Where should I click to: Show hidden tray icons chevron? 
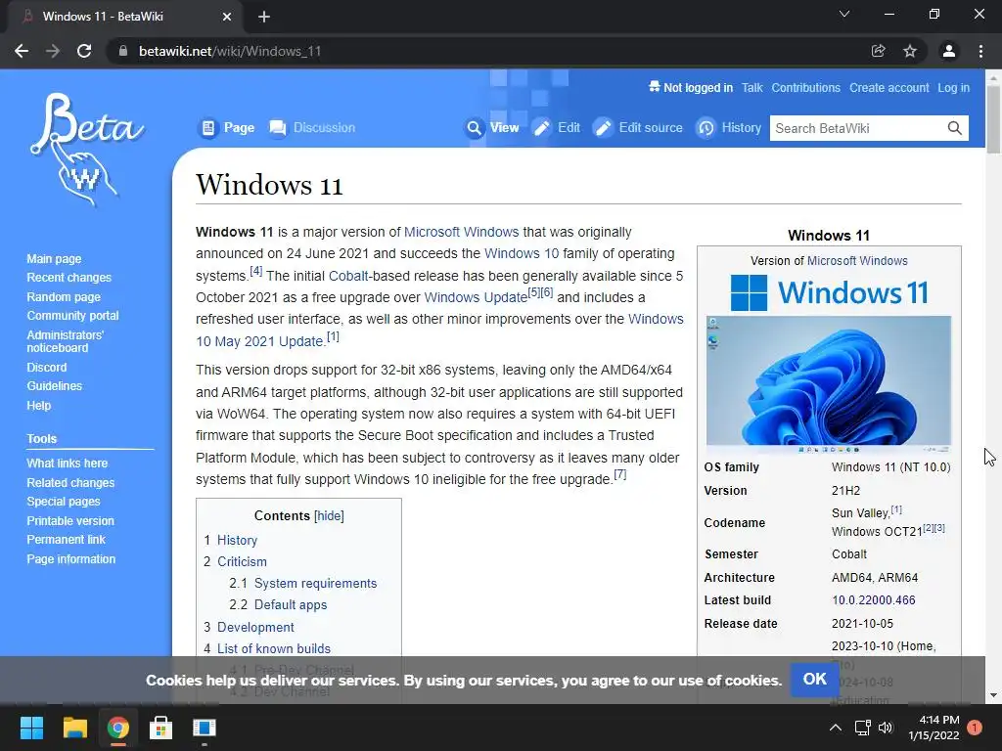point(836,728)
